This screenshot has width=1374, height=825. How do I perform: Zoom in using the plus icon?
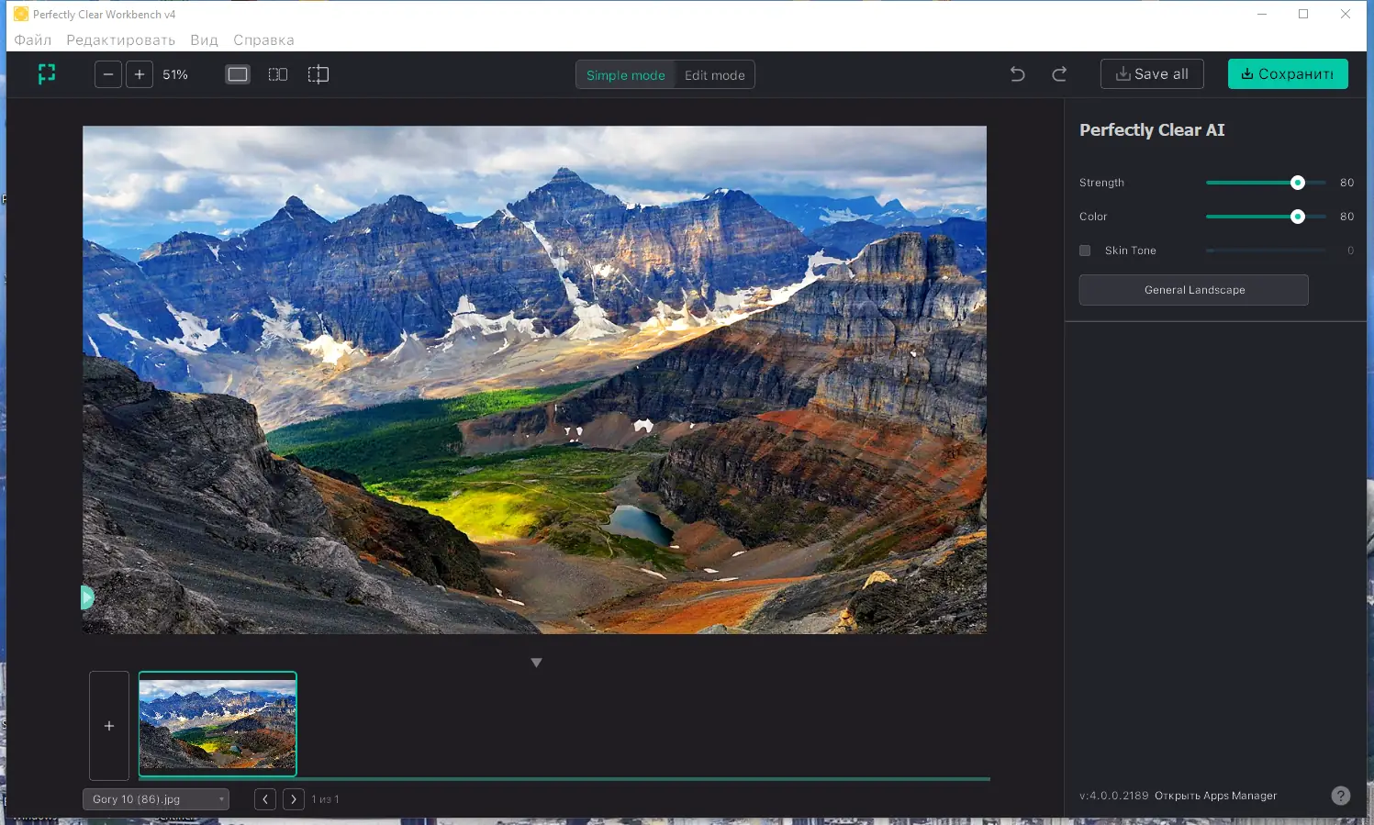(140, 73)
